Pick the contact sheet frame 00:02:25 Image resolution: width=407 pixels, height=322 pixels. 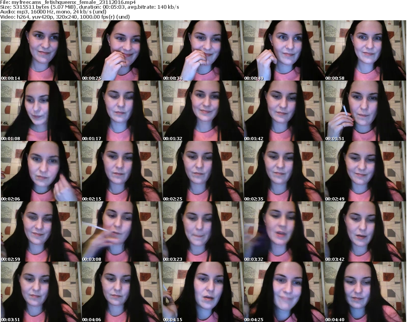203,172
